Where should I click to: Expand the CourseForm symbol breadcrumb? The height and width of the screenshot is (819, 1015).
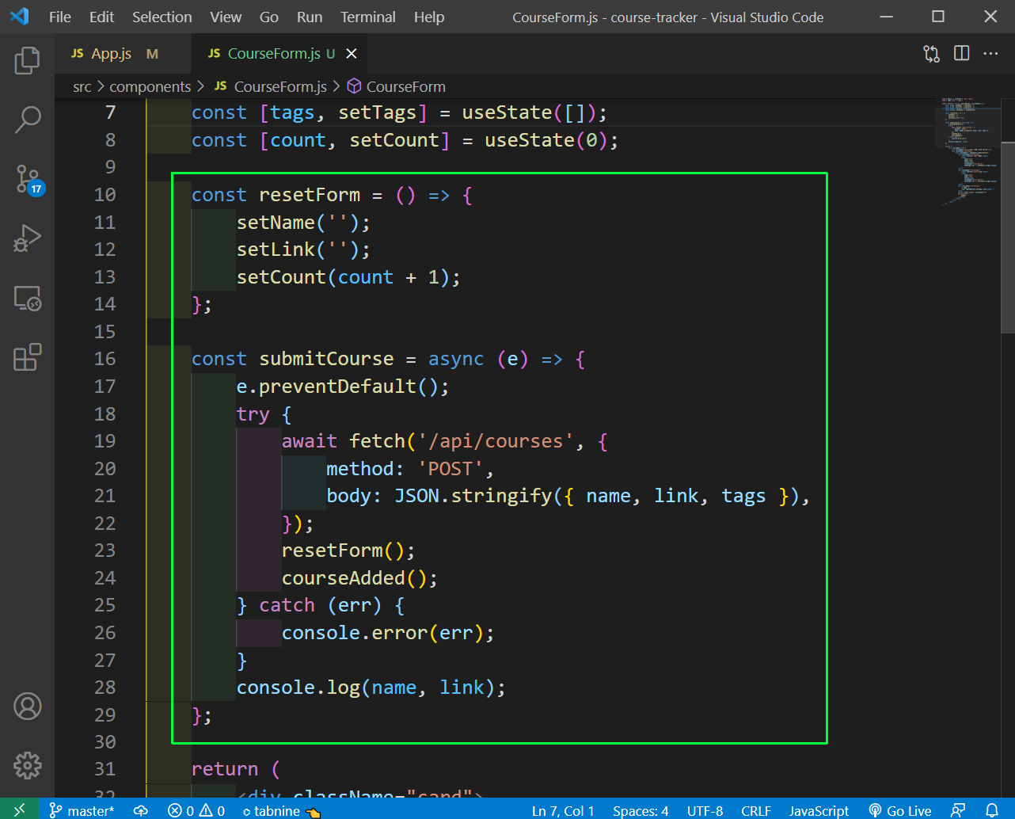405,86
